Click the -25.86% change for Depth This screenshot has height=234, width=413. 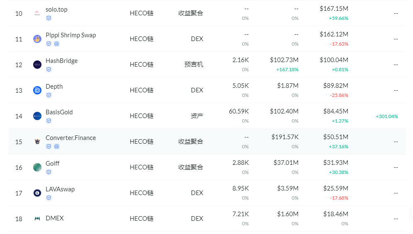(339, 95)
